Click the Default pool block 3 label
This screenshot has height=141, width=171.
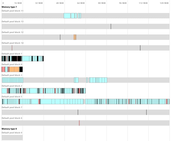(12, 75)
